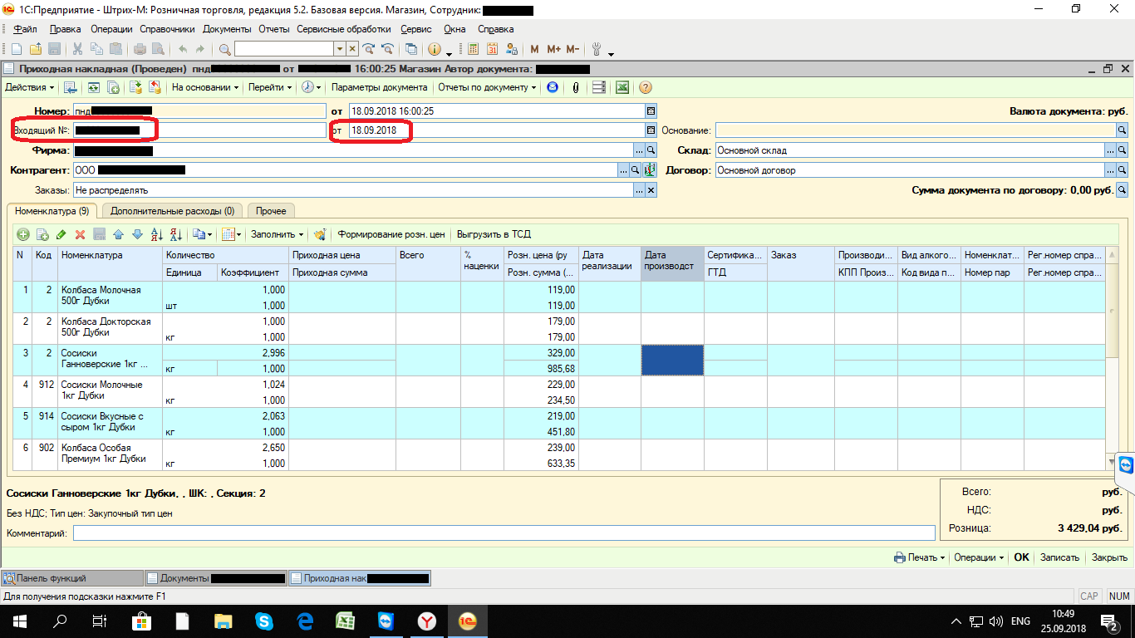Image resolution: width=1135 pixels, height=638 pixels.
Task: Expand the На основании dropdown
Action: click(205, 87)
